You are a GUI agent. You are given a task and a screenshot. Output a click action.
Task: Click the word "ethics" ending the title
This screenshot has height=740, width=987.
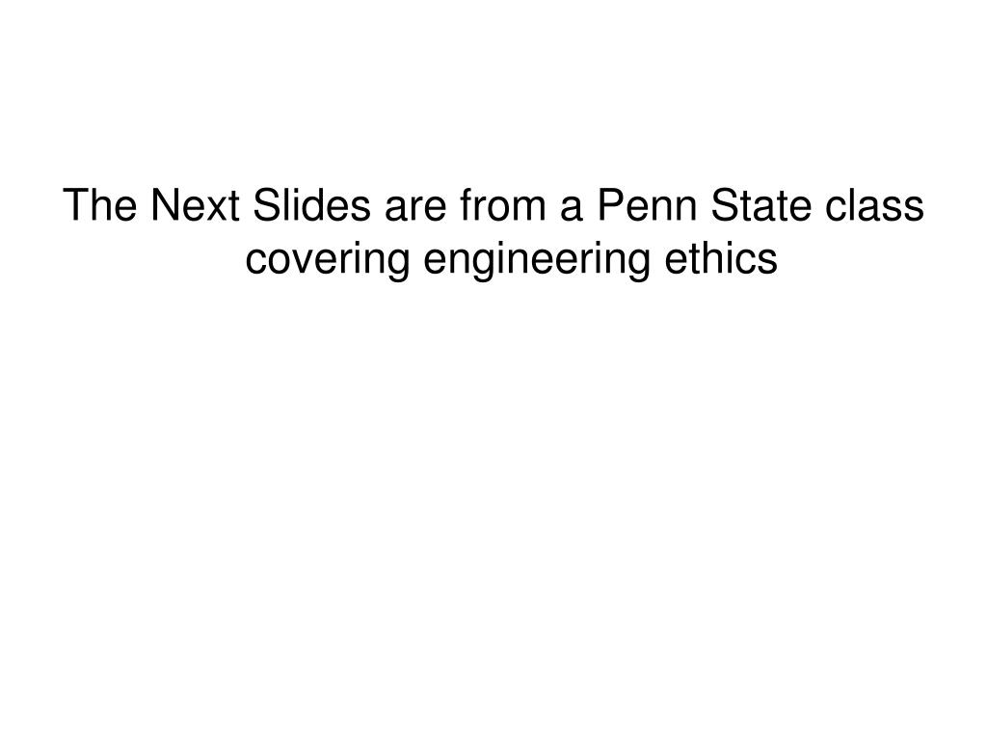pos(721,258)
